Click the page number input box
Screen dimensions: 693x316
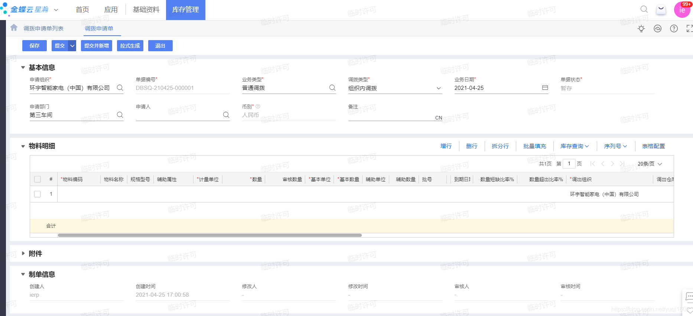pyautogui.click(x=569, y=164)
